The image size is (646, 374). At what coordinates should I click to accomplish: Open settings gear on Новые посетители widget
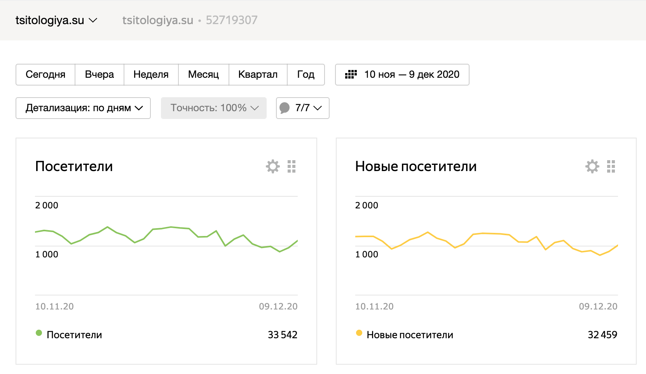[592, 166]
